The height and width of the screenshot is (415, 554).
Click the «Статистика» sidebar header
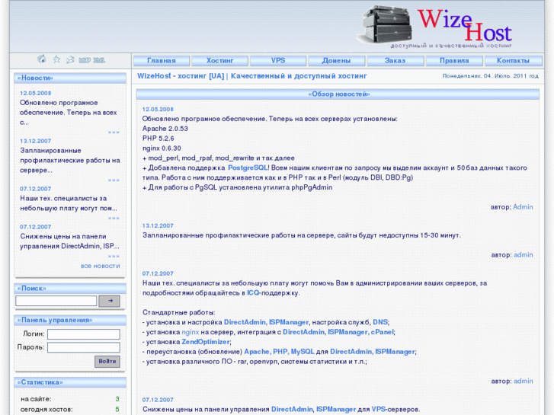70,382
